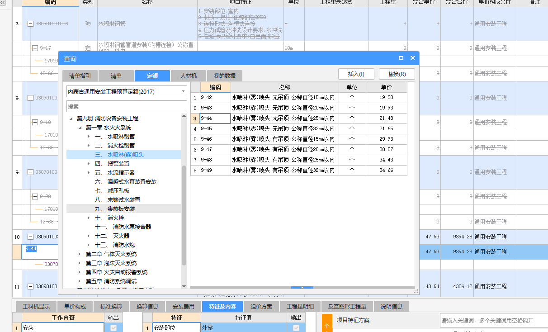The width and height of the screenshot is (548, 332).
Task: Open the 换算信息 bottom tab
Action: click(147, 306)
